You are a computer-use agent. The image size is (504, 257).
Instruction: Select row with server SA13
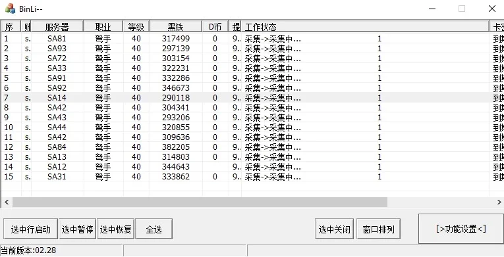(x=252, y=157)
